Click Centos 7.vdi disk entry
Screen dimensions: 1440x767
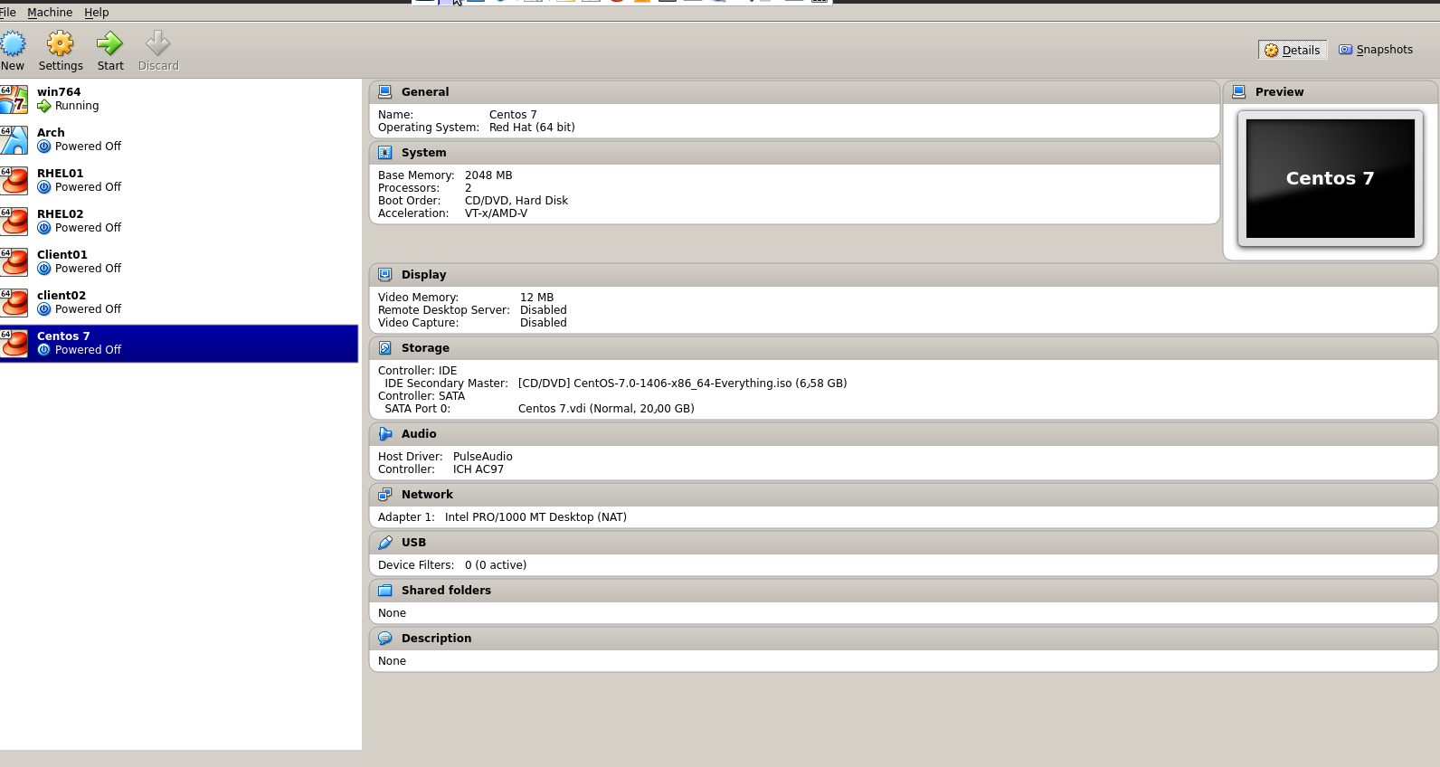pos(606,409)
